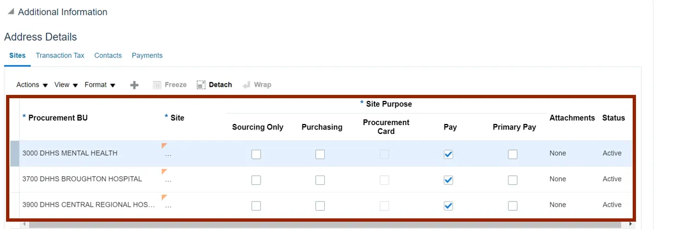Viewport: 686px width, 231px height.
Task: Click the Wrap text icon
Action: (247, 85)
